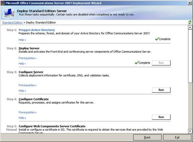Click the 'Step 5:' label
193x142 pixels.
coord(12,126)
